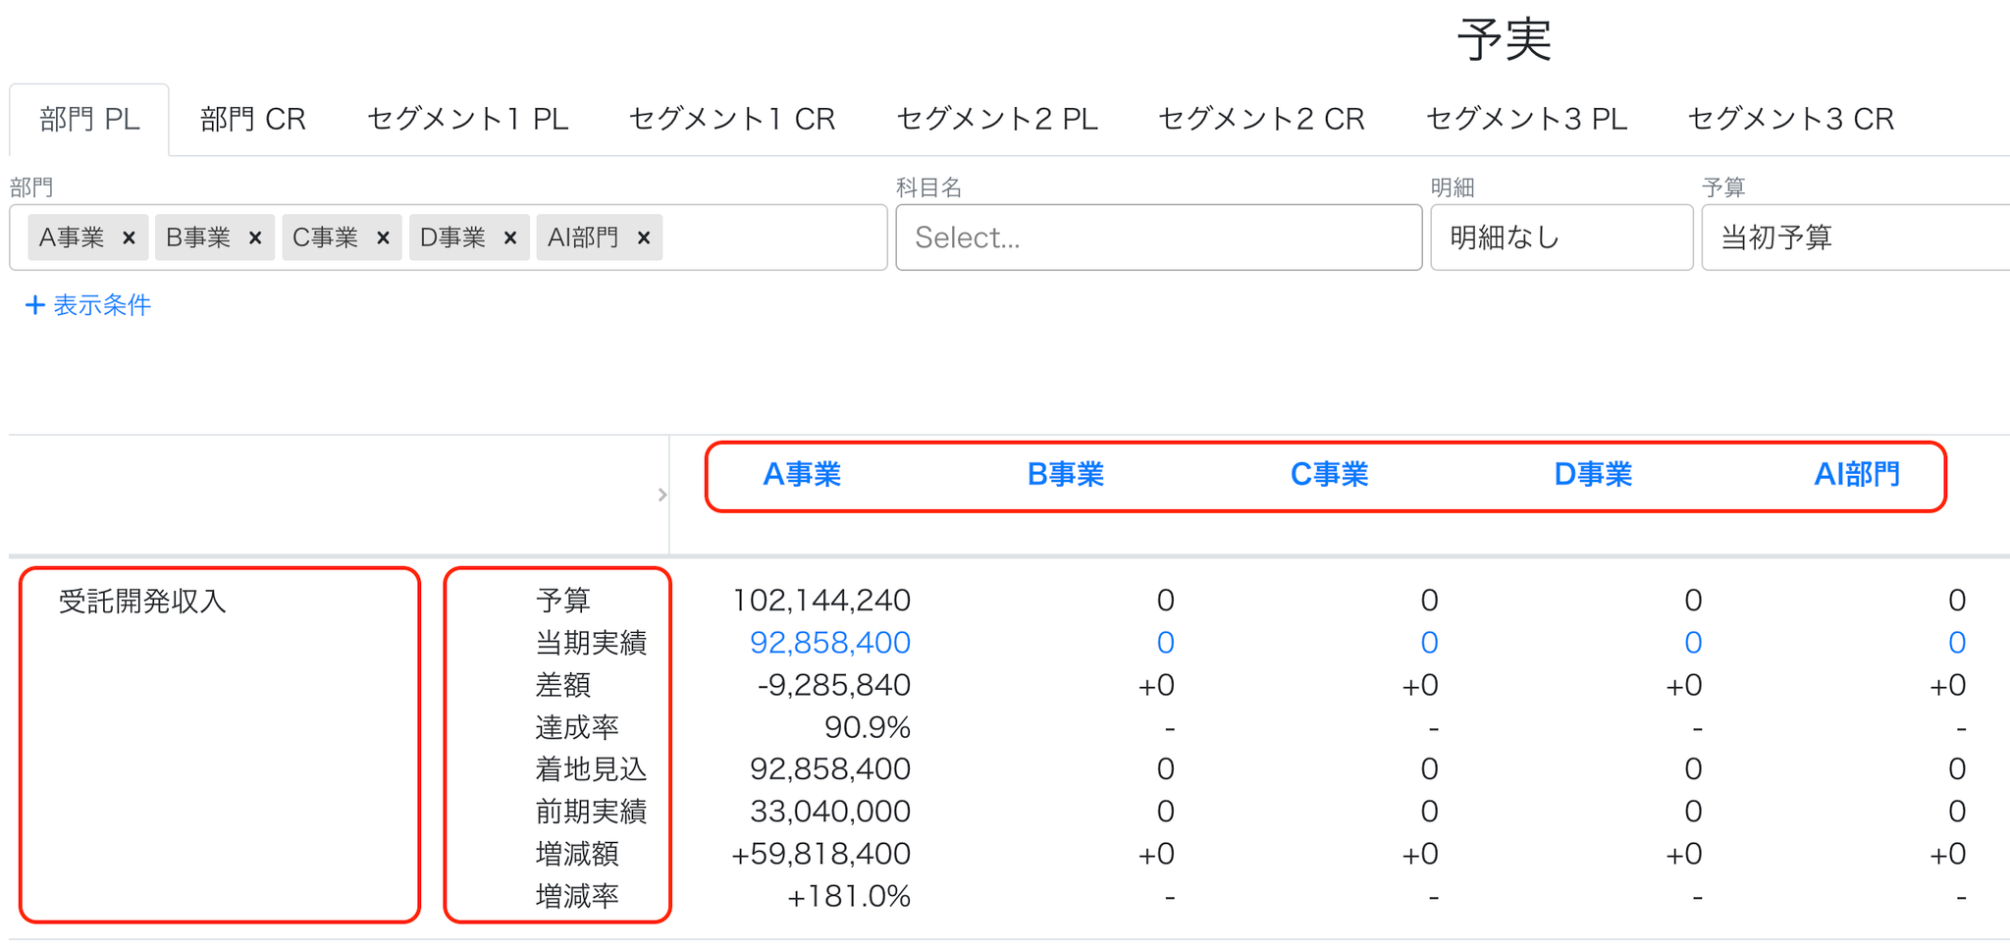This screenshot has width=2010, height=948.
Task: Remove the D事業 tag from 部門 filter
Action: (510, 237)
